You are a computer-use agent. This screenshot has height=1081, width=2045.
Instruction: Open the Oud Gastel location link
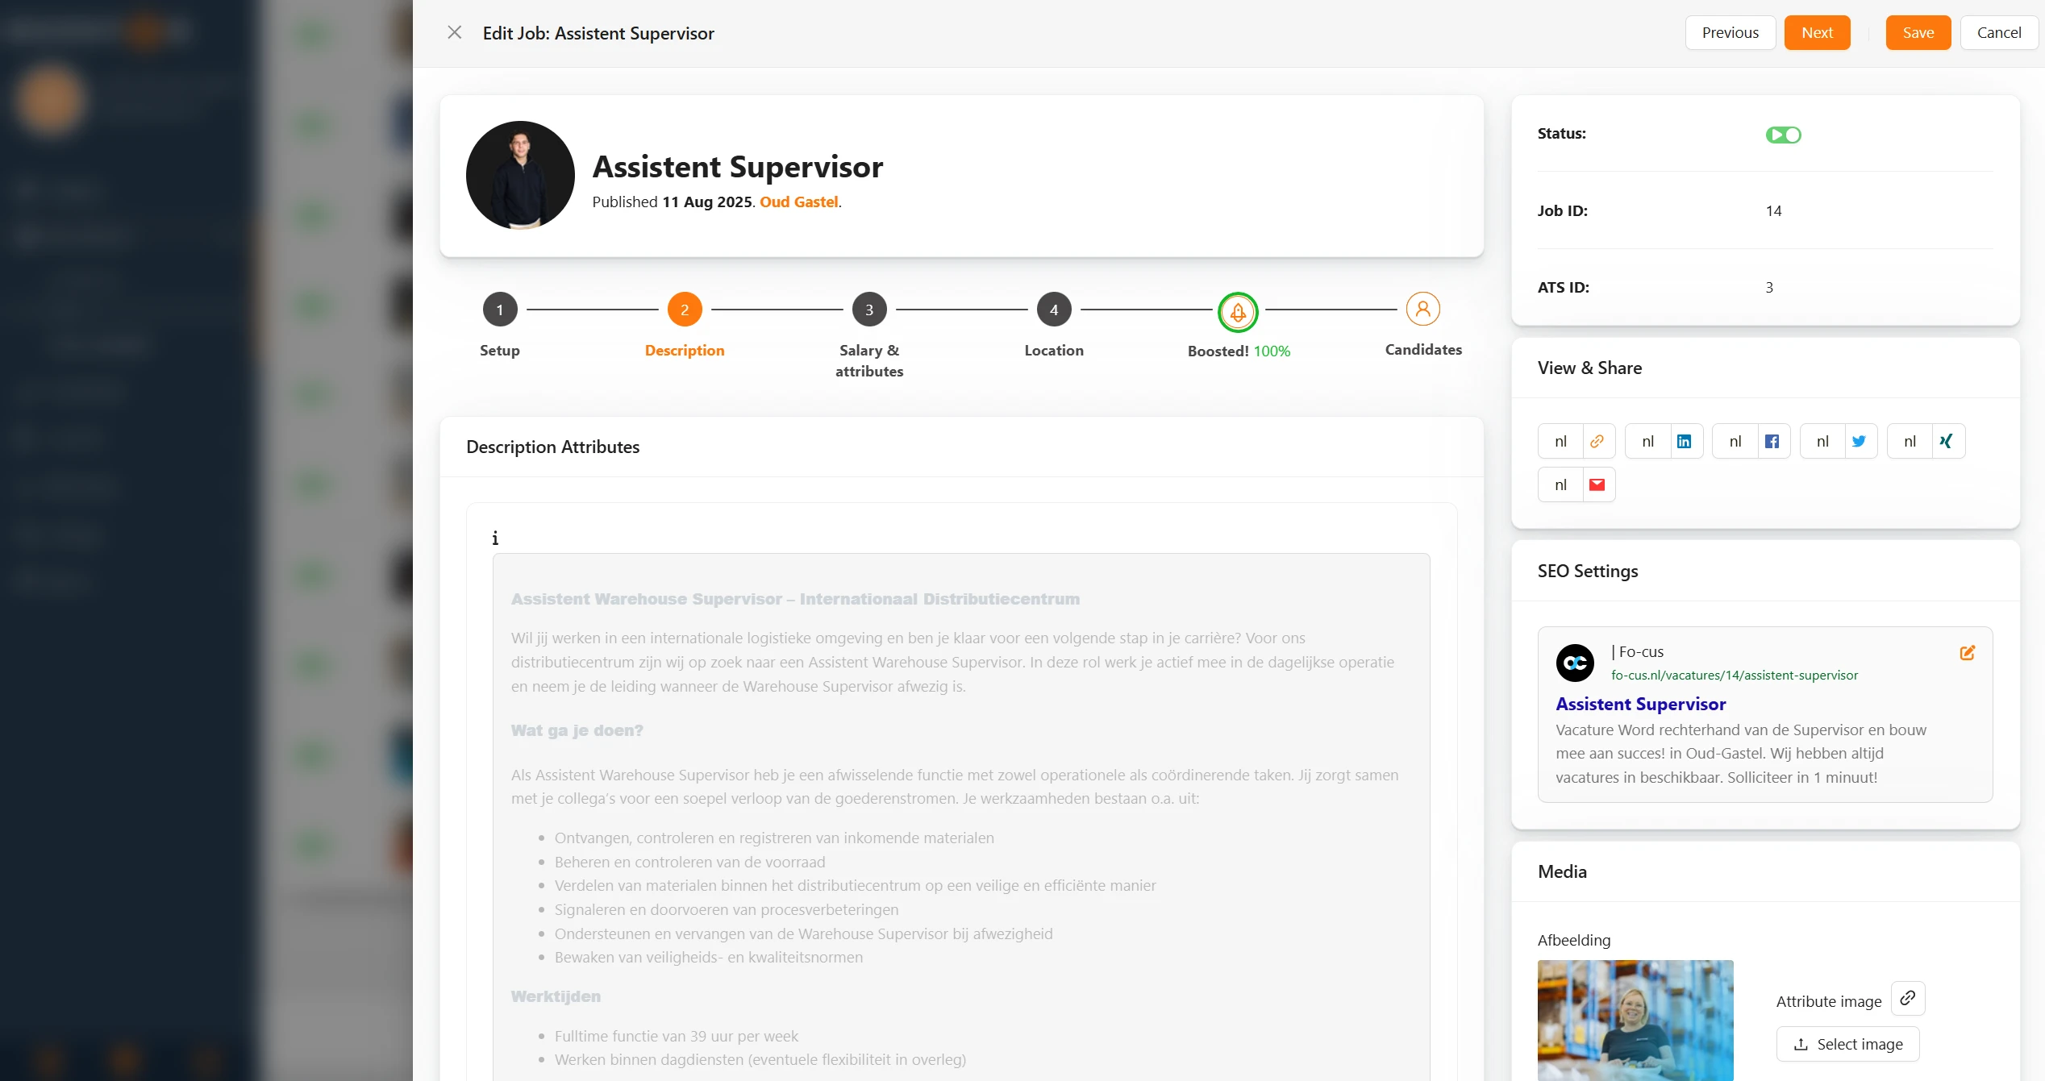pyautogui.click(x=798, y=202)
